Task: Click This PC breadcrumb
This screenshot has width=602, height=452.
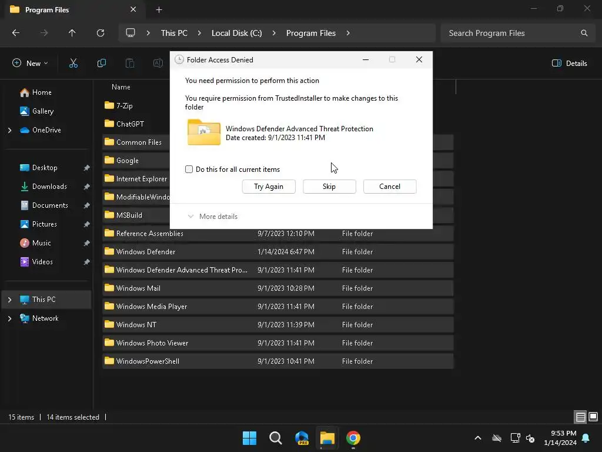Action: coord(174,33)
